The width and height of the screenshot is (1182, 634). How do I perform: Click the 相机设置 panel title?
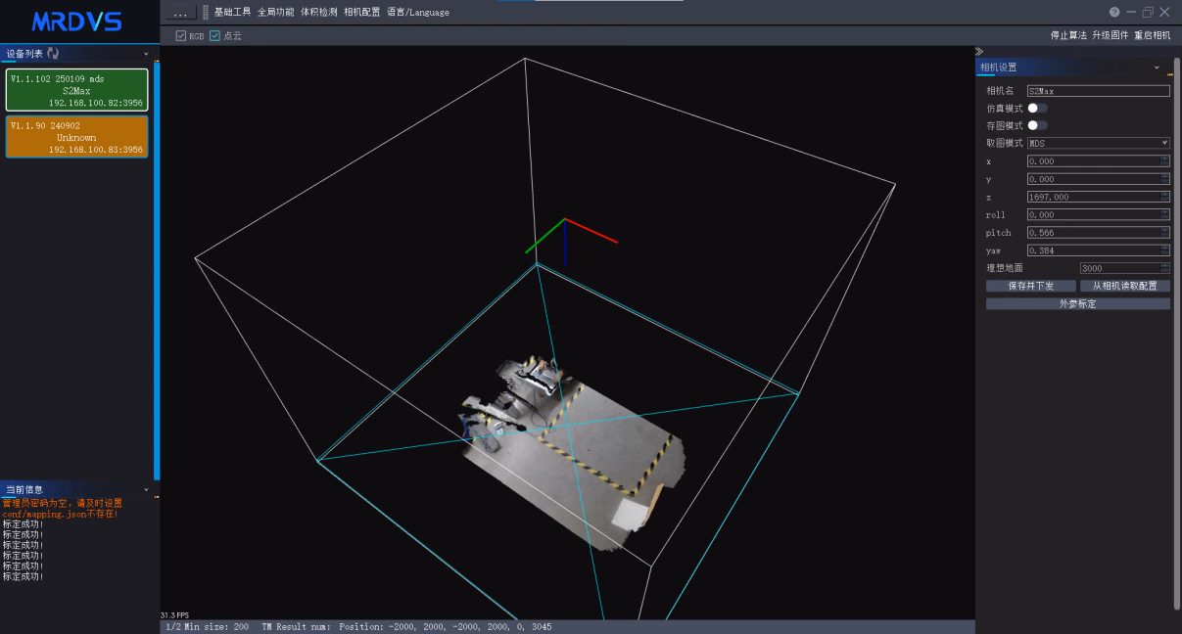point(999,68)
